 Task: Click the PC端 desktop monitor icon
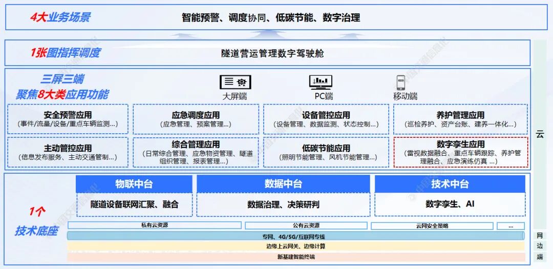click(x=320, y=82)
